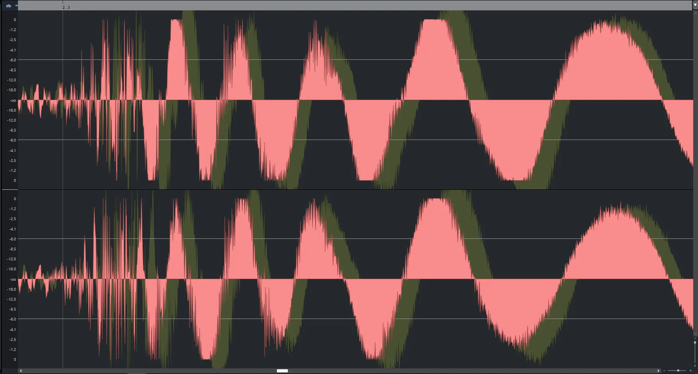The height and width of the screenshot is (374, 698).
Task: Click the horizontal zoom plus icon
Action: point(690,370)
